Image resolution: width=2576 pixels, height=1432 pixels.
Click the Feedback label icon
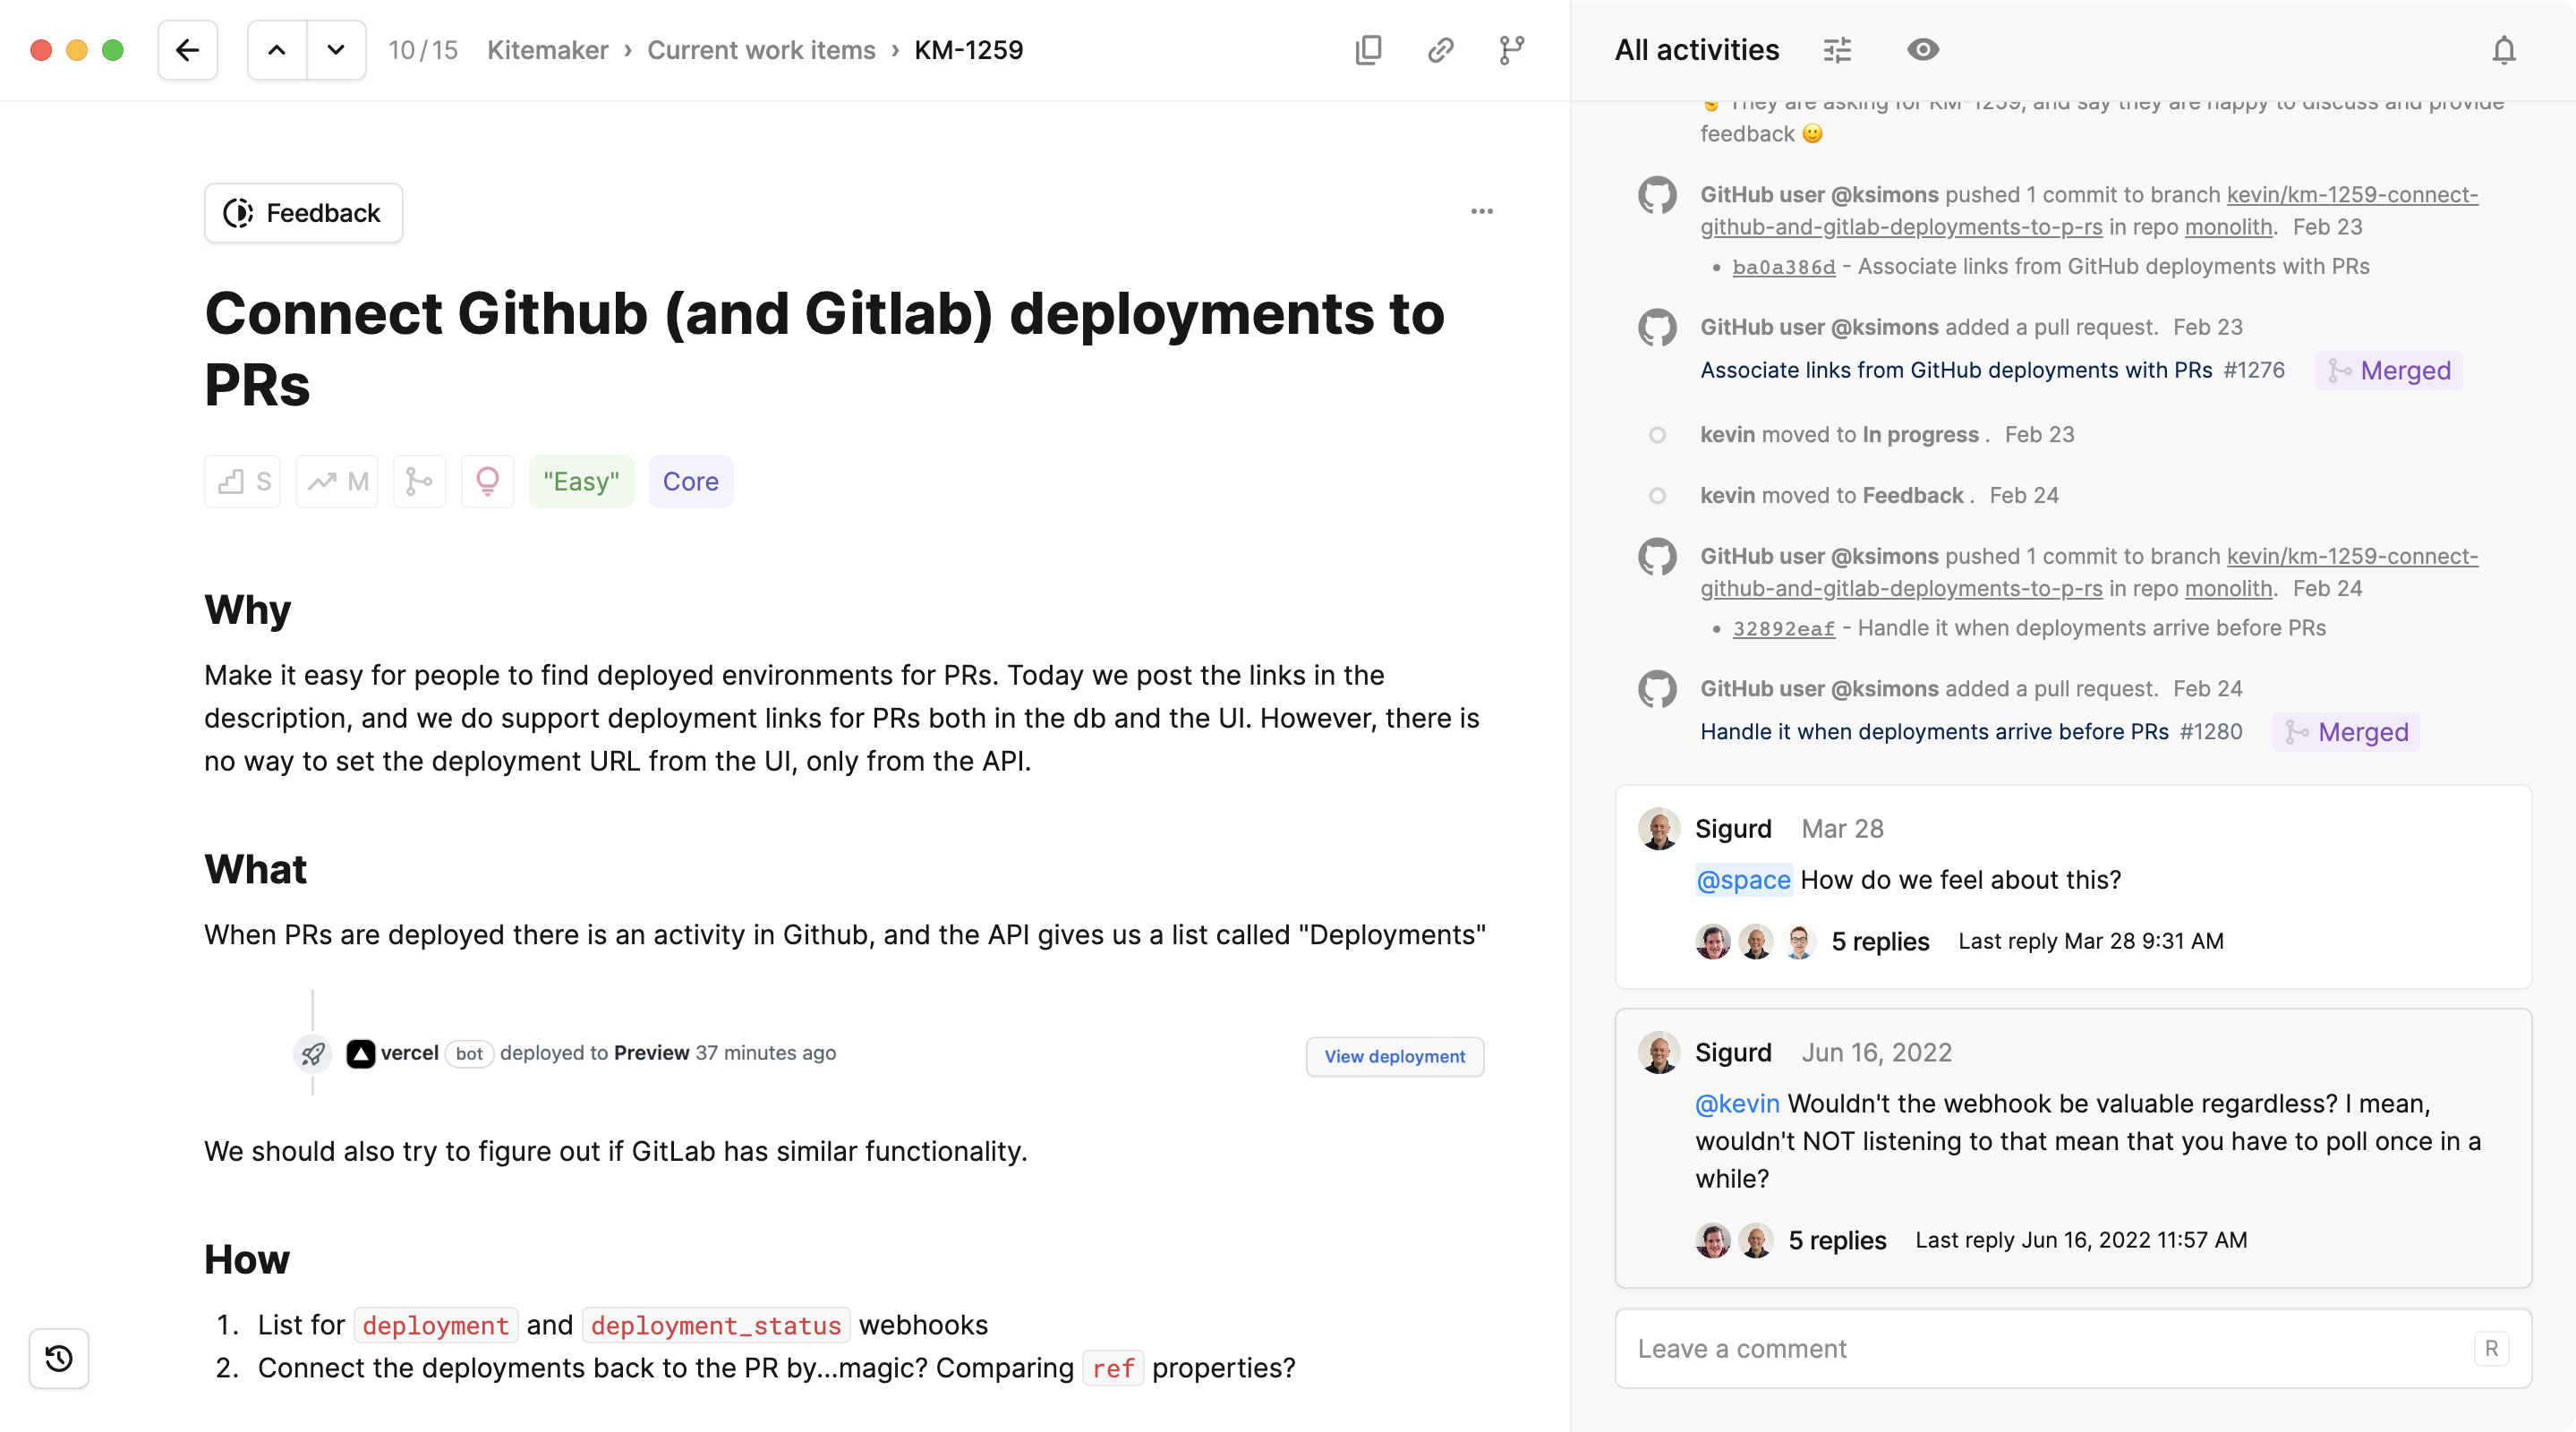click(x=238, y=211)
